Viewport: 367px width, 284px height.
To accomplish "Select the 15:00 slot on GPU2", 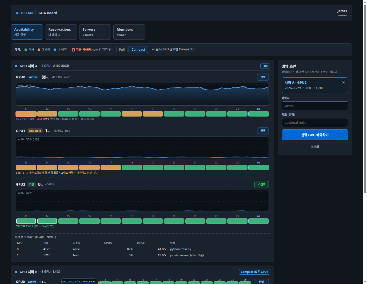I will (x=68, y=221).
